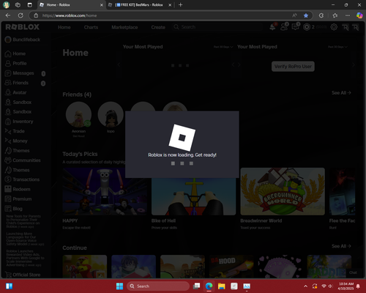This screenshot has width=366, height=293.
Task: Open the Da Hood thumbnail in Continue
Action: 231,267
